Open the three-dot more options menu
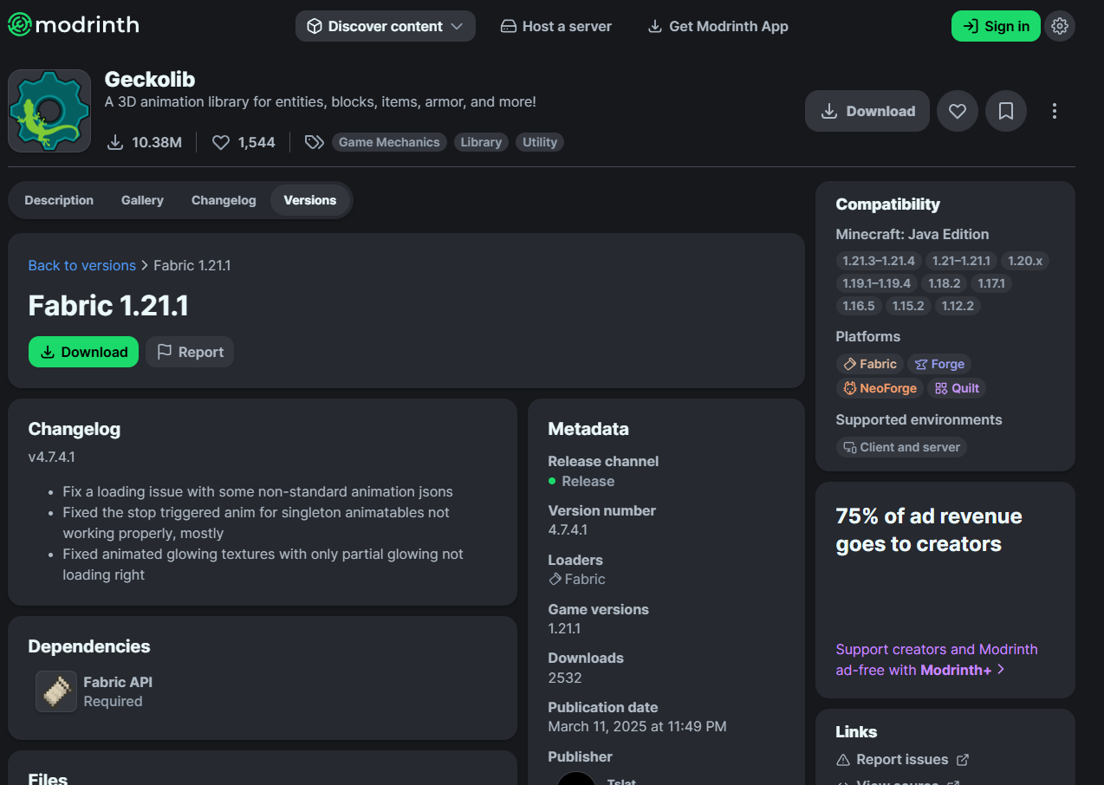 click(x=1055, y=111)
